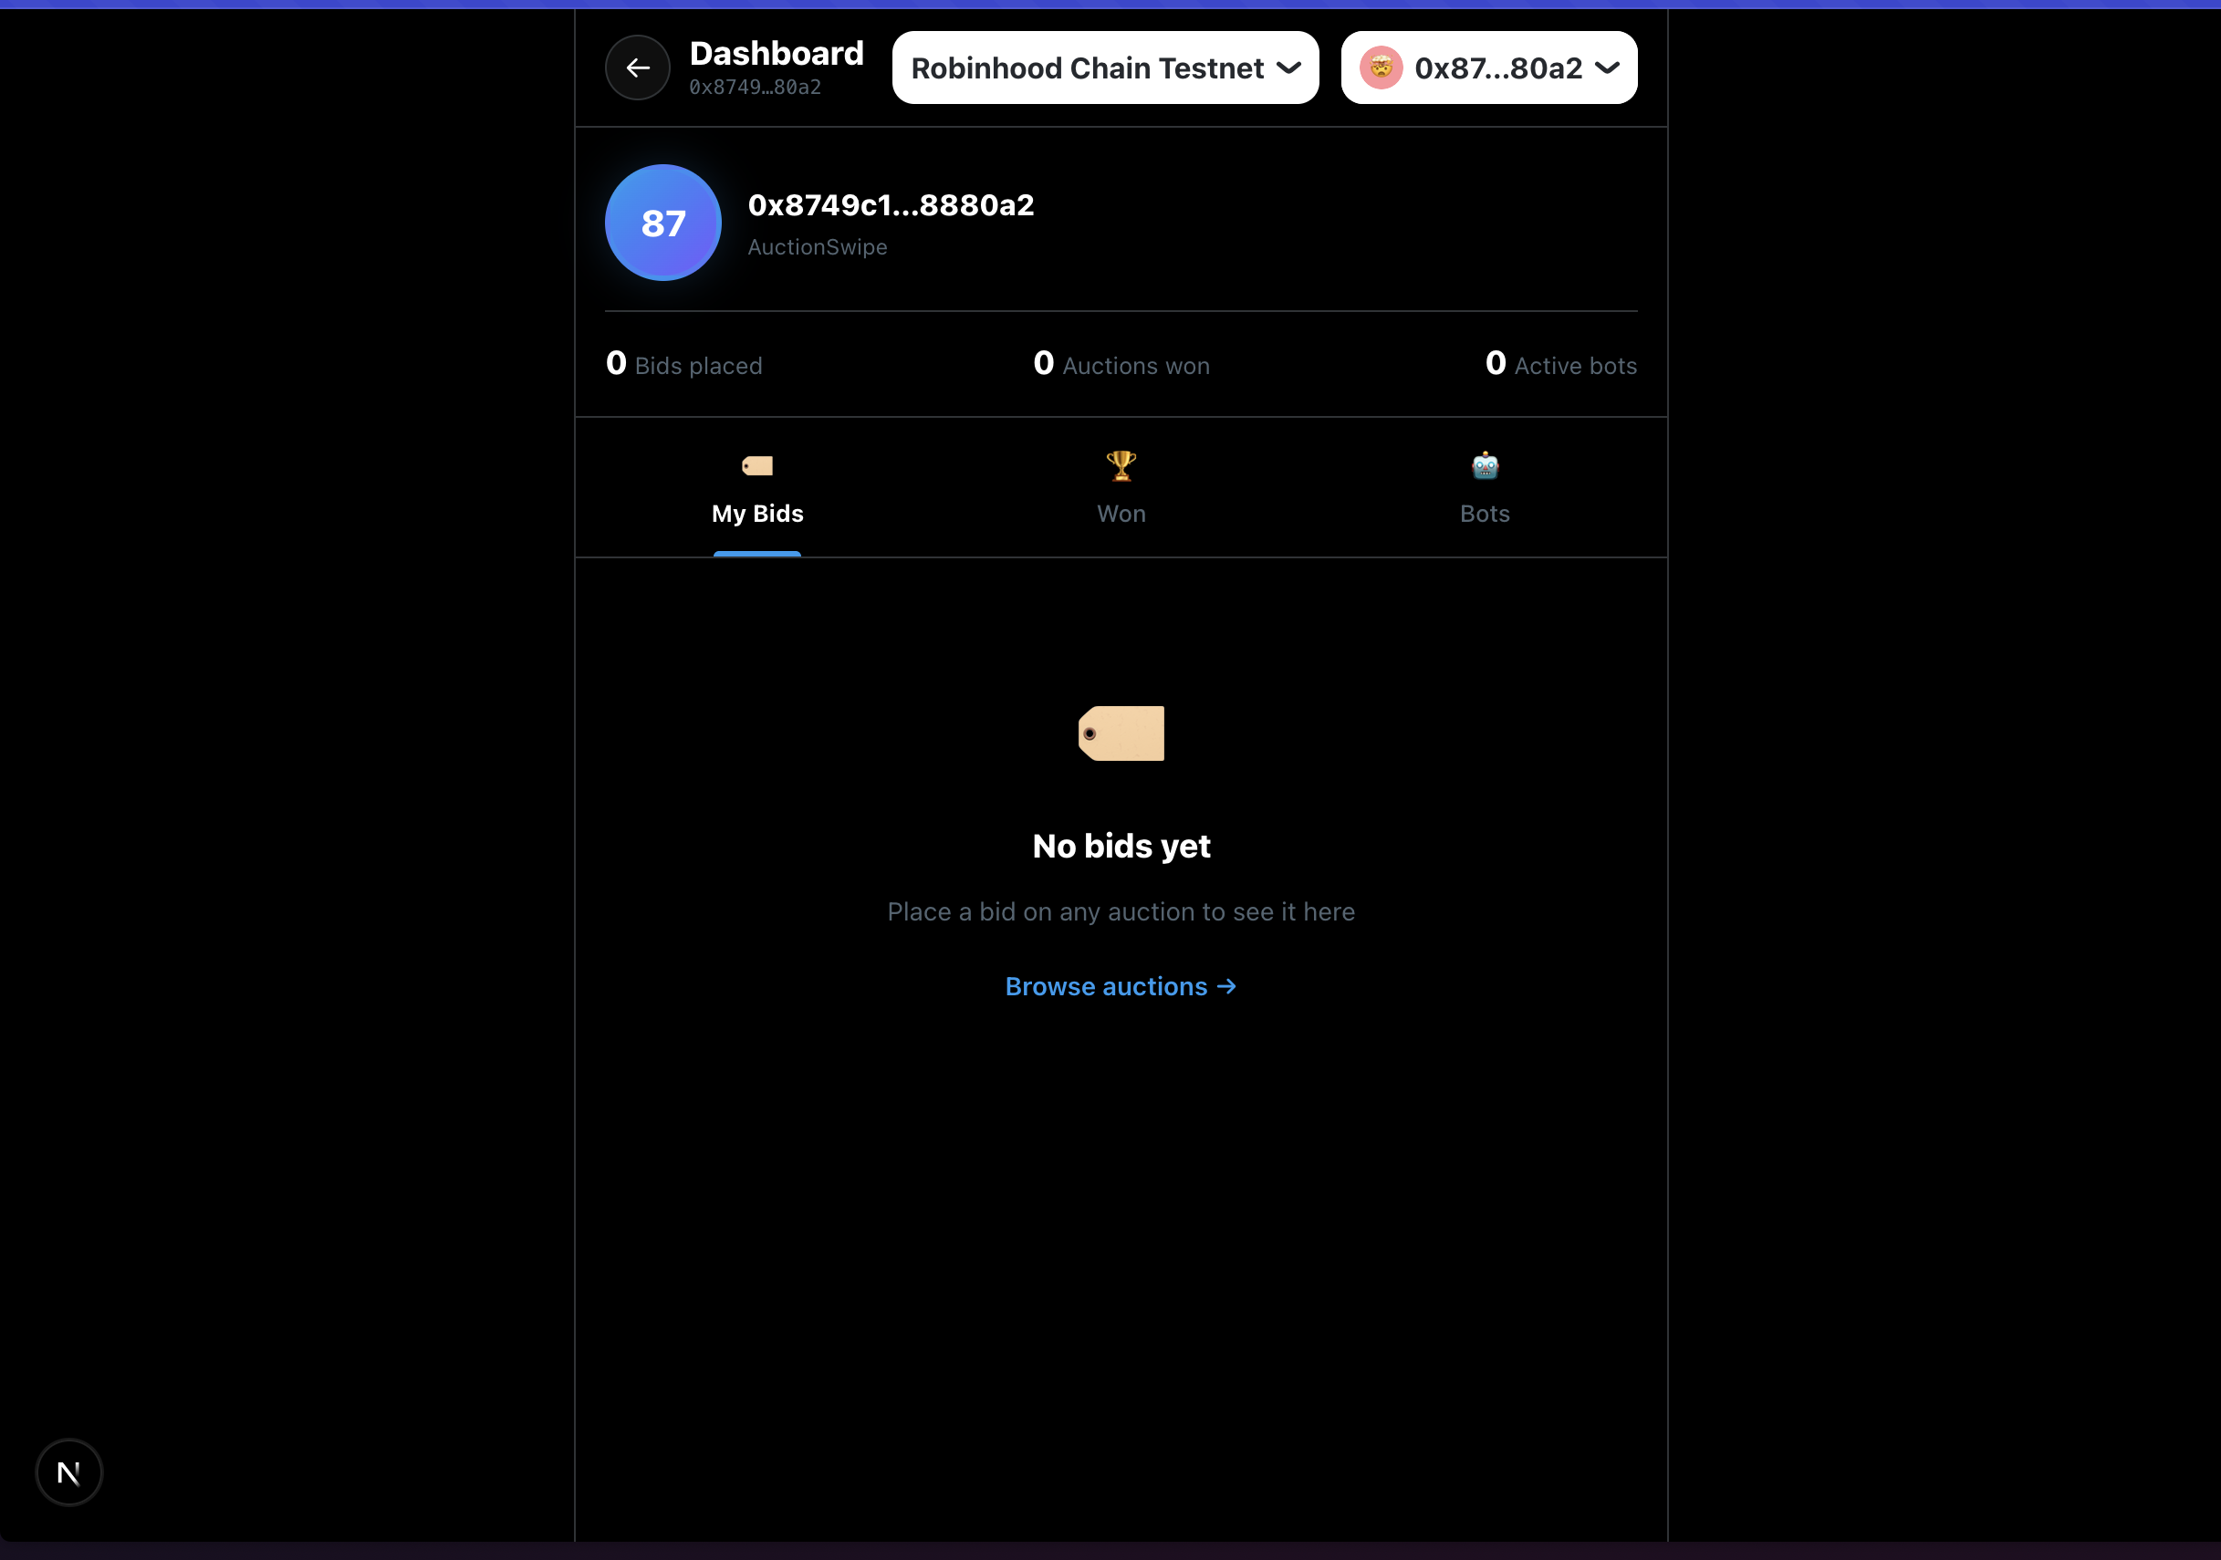Switch to the My Bids tab
Screen dimensions: 2221x1560
pyautogui.click(x=756, y=513)
